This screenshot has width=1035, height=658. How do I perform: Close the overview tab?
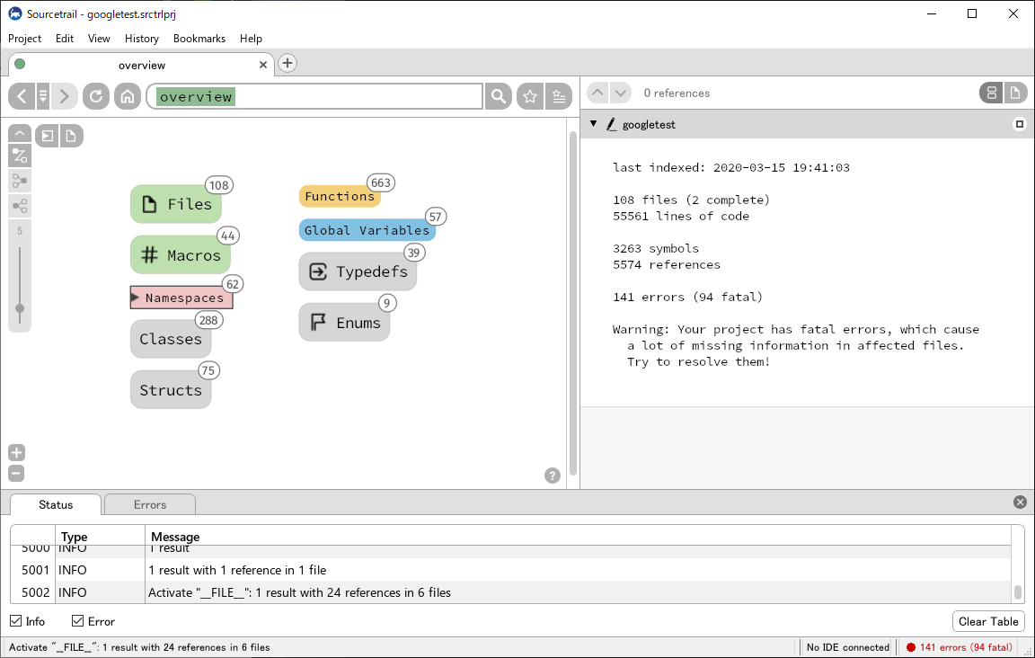[x=262, y=65]
